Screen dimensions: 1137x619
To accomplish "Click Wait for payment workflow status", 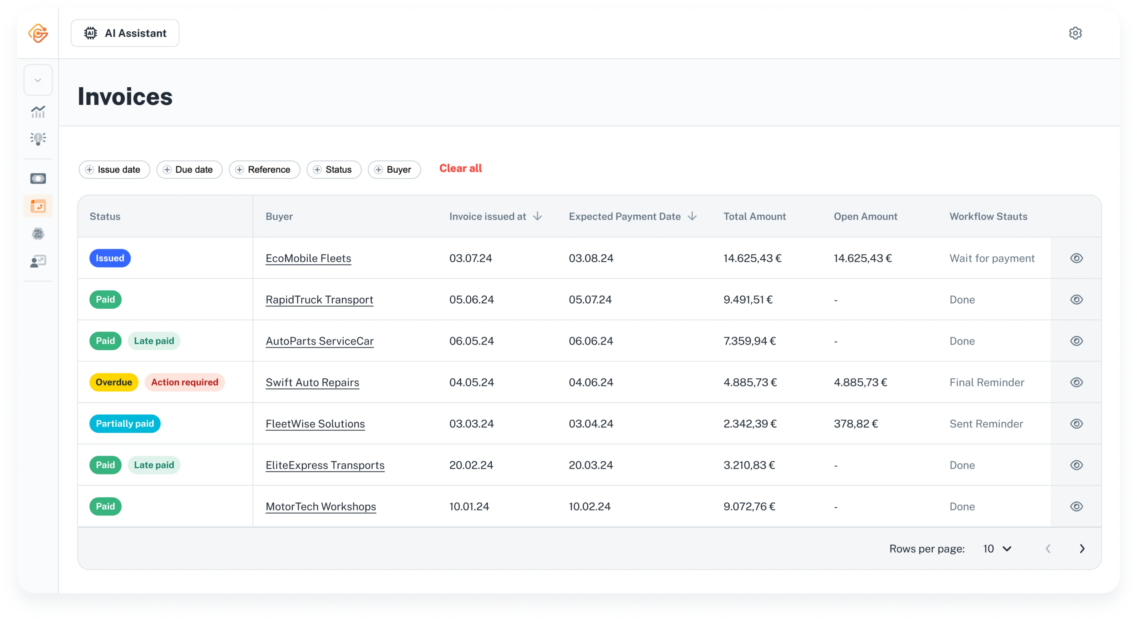I will pos(992,258).
